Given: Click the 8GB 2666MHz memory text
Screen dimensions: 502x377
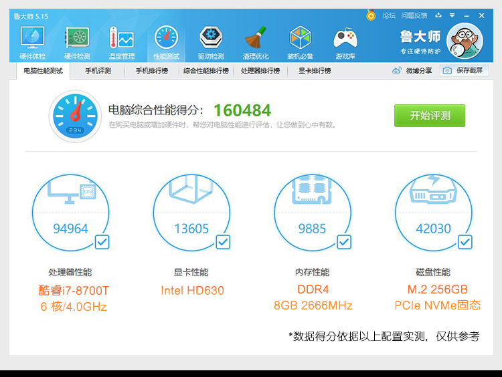Looking at the screenshot, I should pos(313,305).
